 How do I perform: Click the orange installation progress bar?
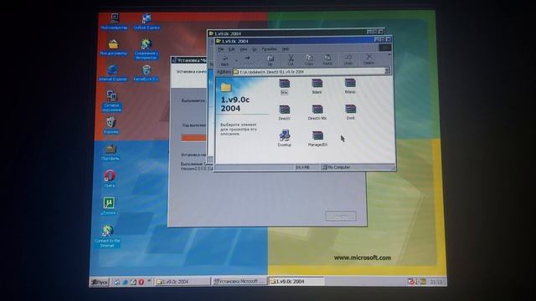pyautogui.click(x=194, y=138)
